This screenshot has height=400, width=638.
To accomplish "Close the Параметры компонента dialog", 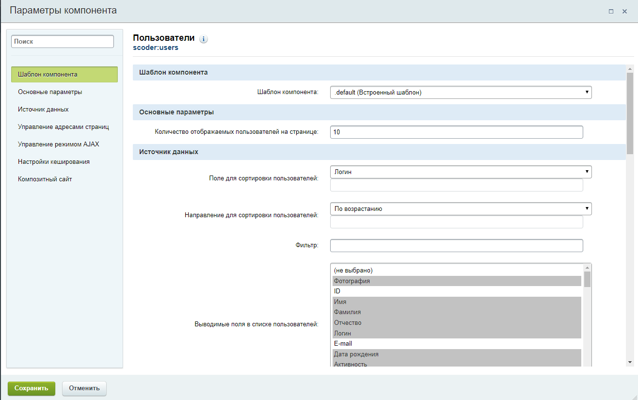I will [x=624, y=12].
